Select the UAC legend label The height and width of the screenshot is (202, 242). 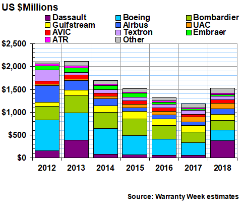[x=202, y=25]
